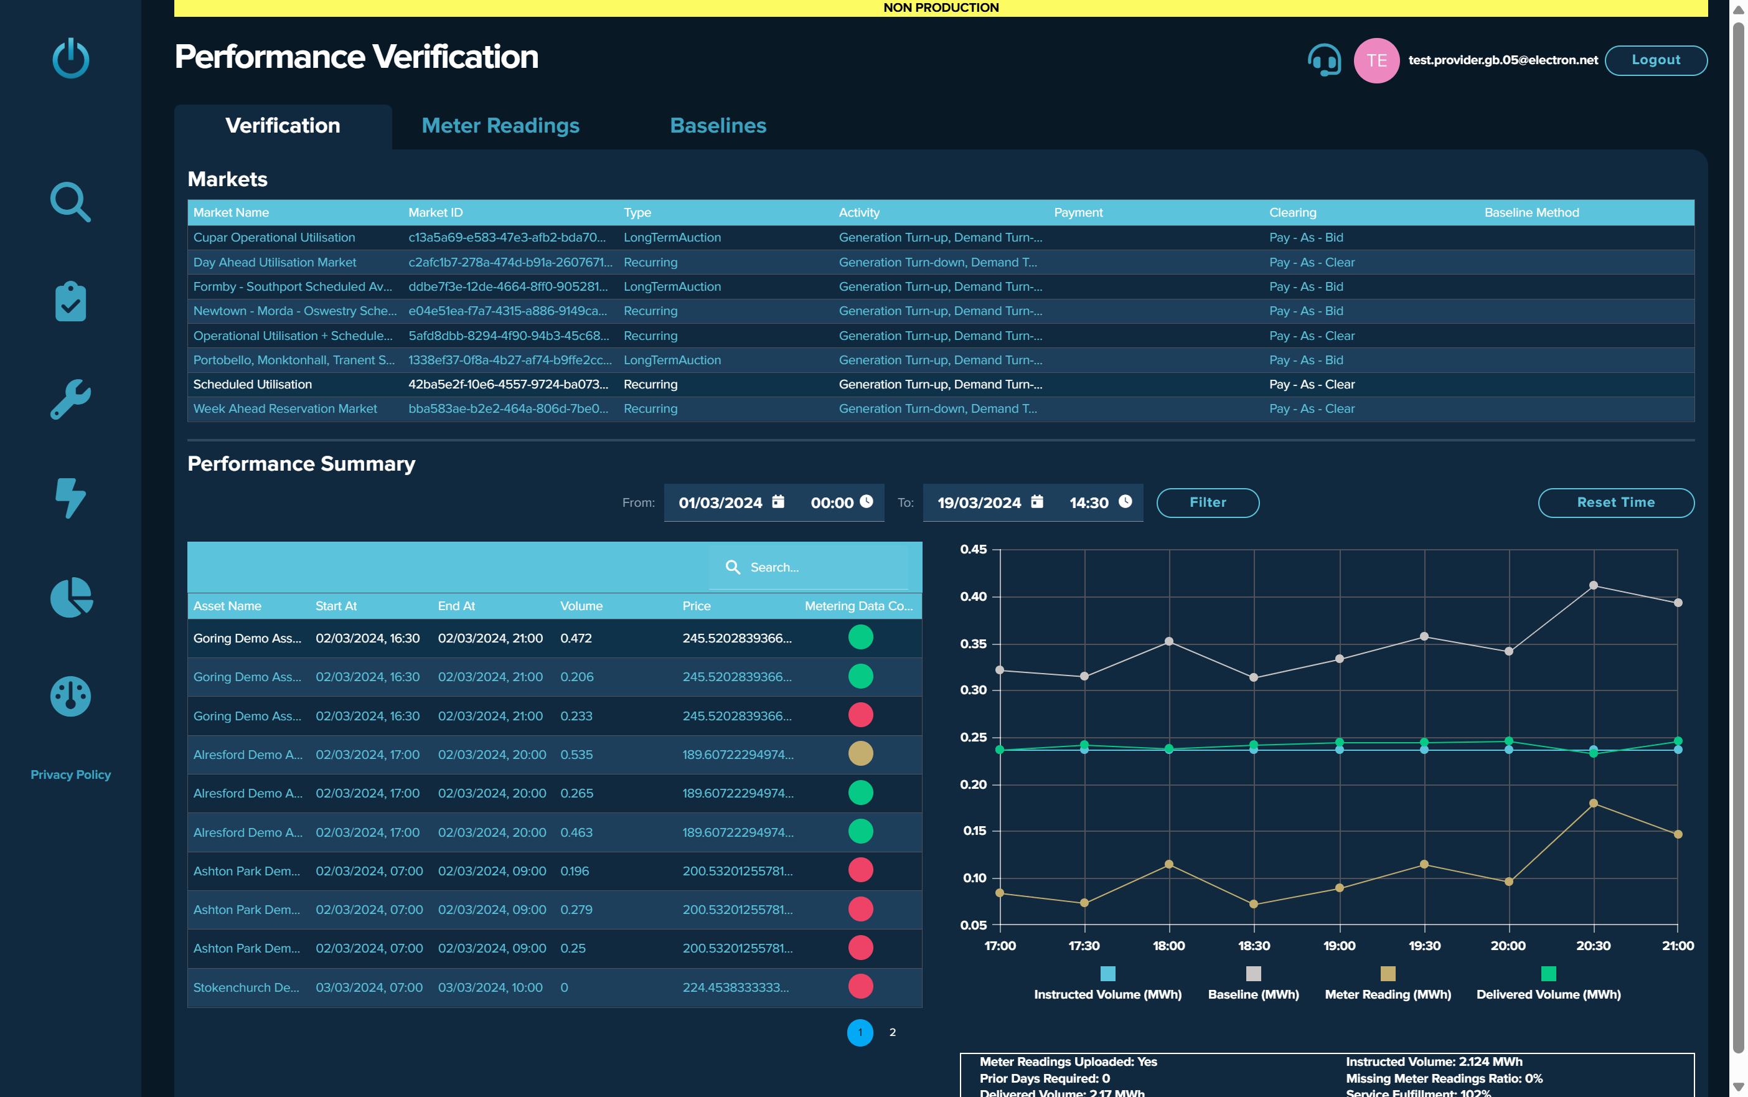The image size is (1748, 1097).
Task: Select Goring Demo row with volume 0.206
Action: tap(554, 676)
